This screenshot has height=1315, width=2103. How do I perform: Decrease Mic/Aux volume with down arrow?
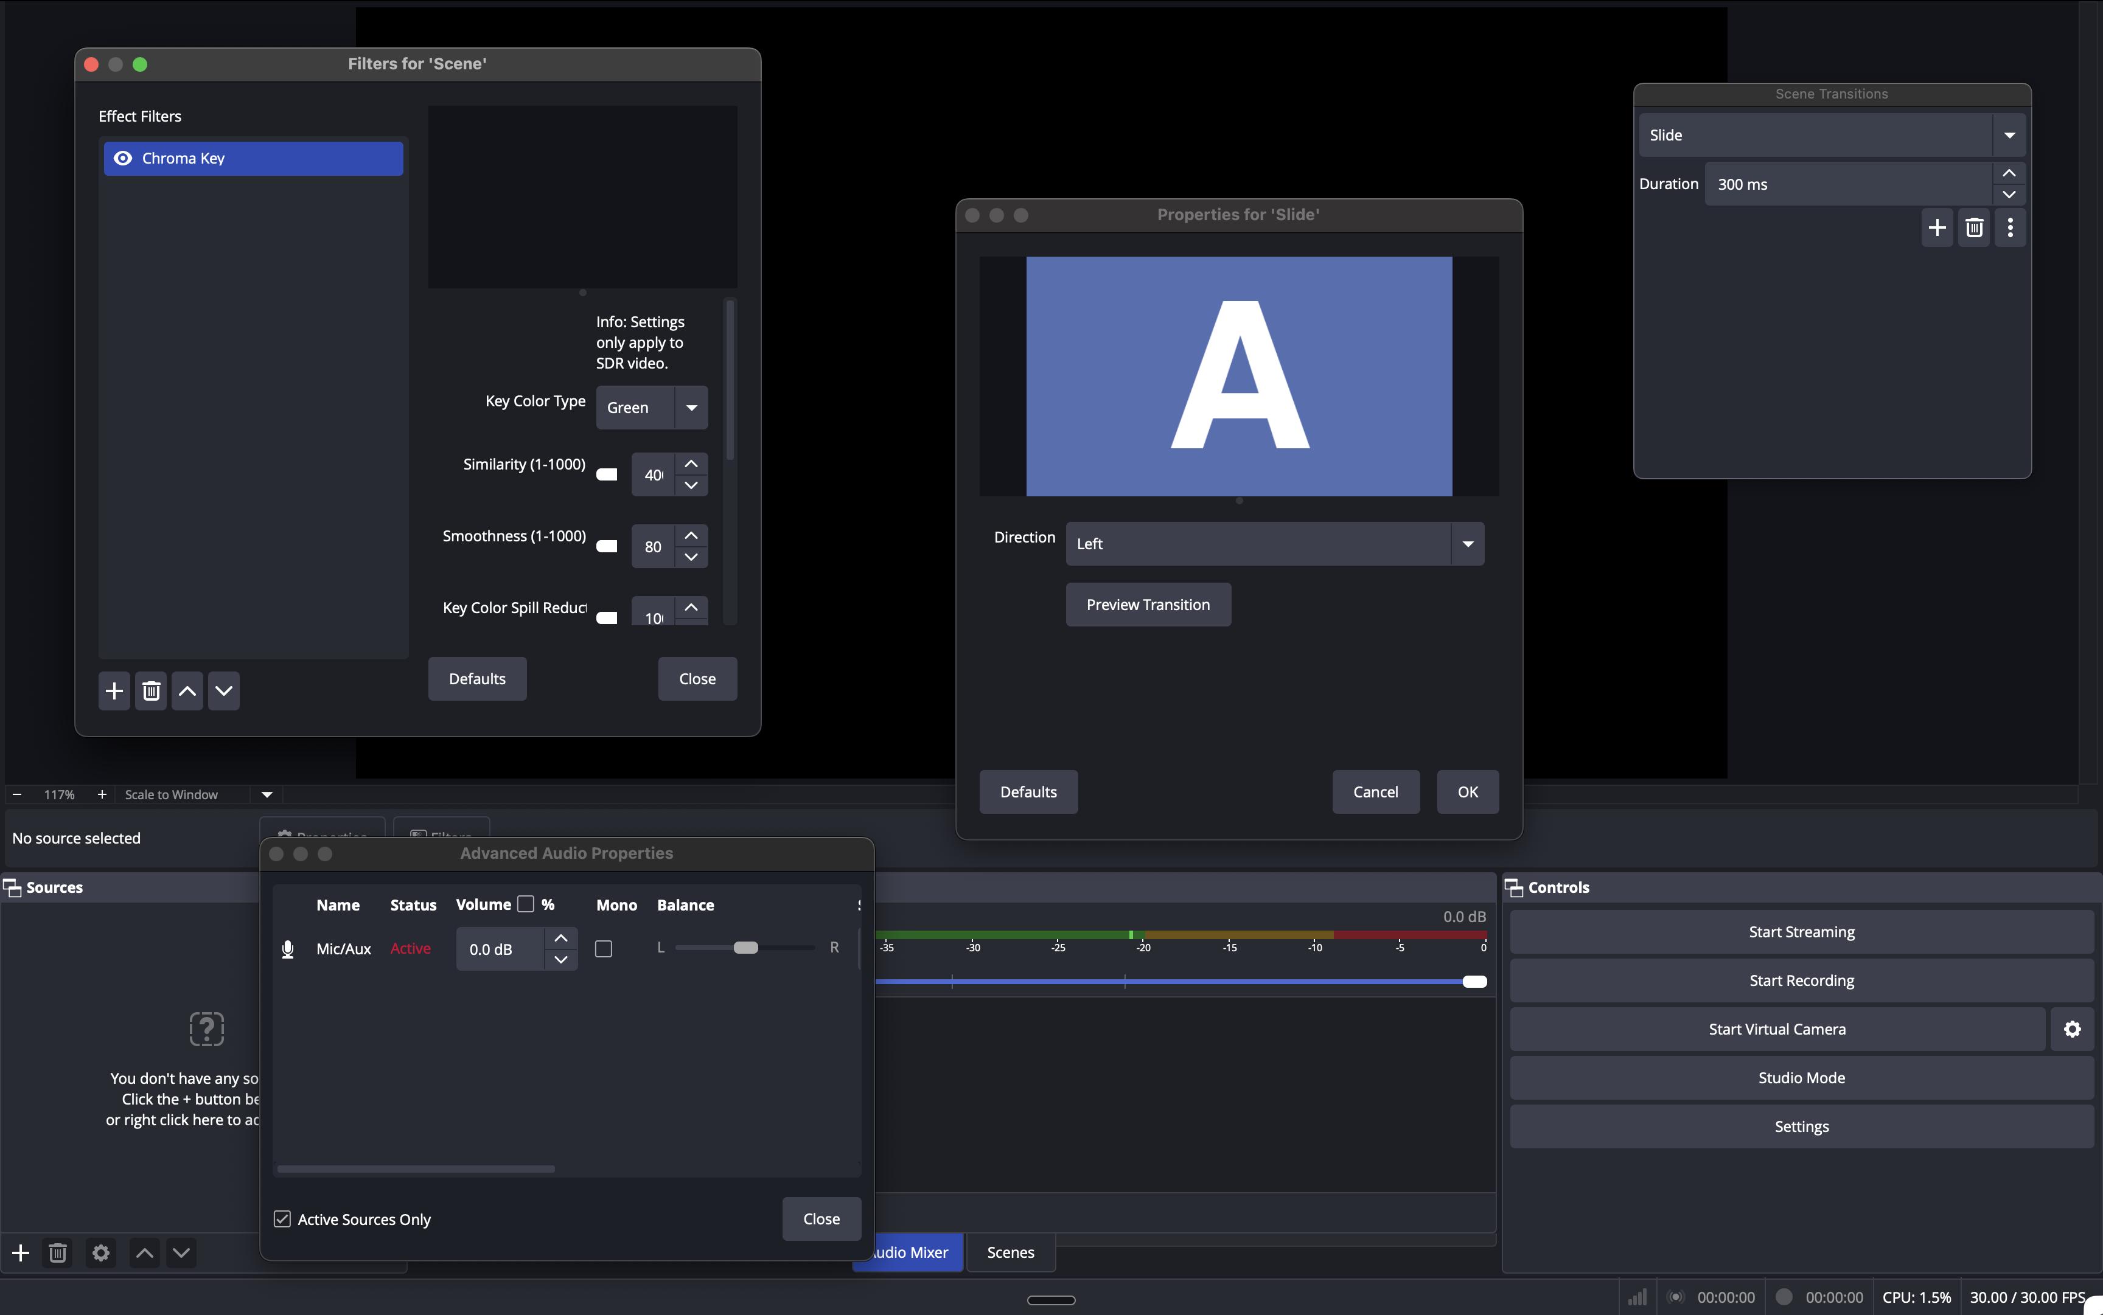point(561,959)
